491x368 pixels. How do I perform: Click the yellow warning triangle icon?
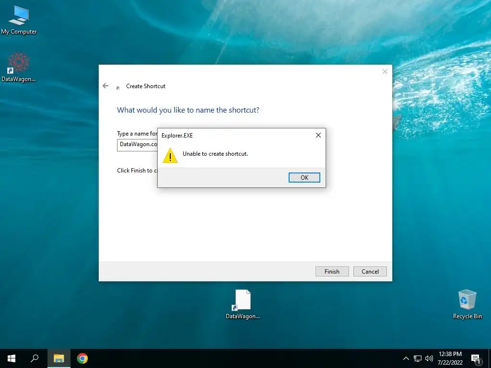click(x=170, y=155)
